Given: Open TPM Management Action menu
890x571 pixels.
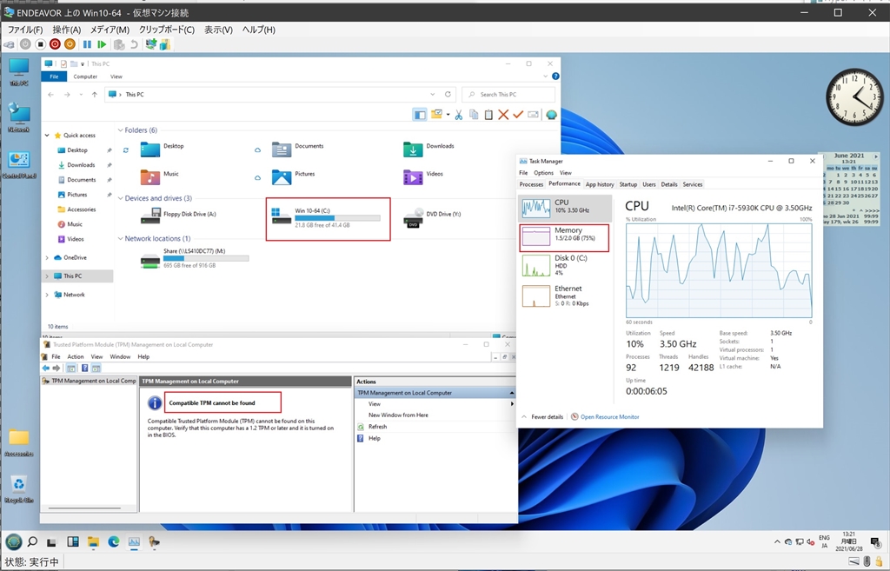Looking at the screenshot, I should pyautogui.click(x=76, y=356).
